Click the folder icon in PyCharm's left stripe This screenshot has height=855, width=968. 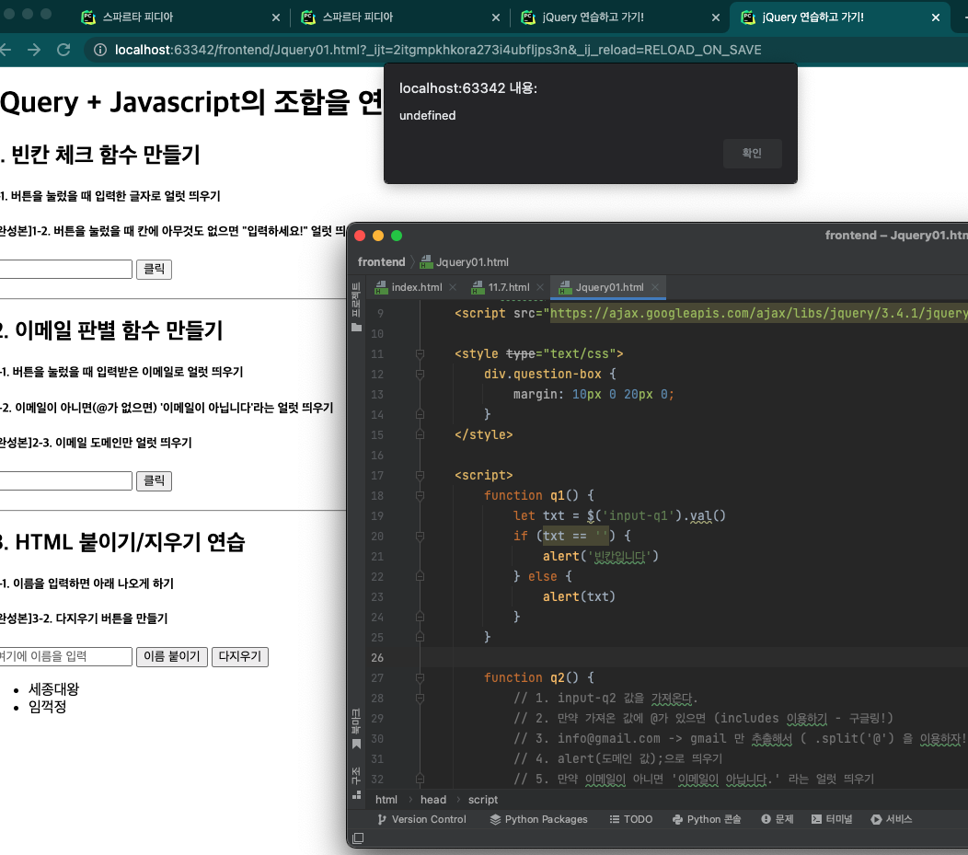pos(356,328)
